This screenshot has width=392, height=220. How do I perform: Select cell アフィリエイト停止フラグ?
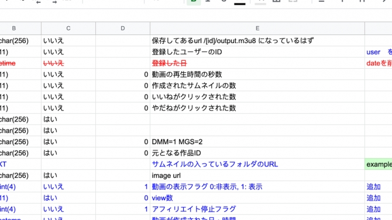257,209
